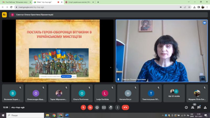Open the activities icon
210x118 pixels.
coord(205,107)
